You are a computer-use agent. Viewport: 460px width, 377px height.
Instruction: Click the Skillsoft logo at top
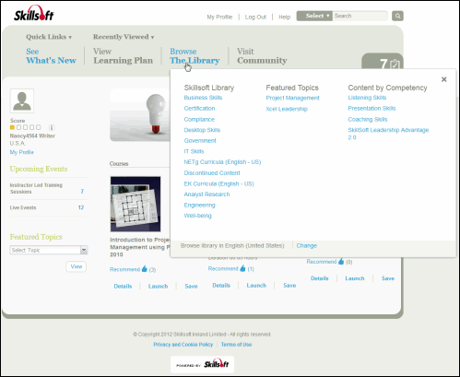(x=34, y=14)
